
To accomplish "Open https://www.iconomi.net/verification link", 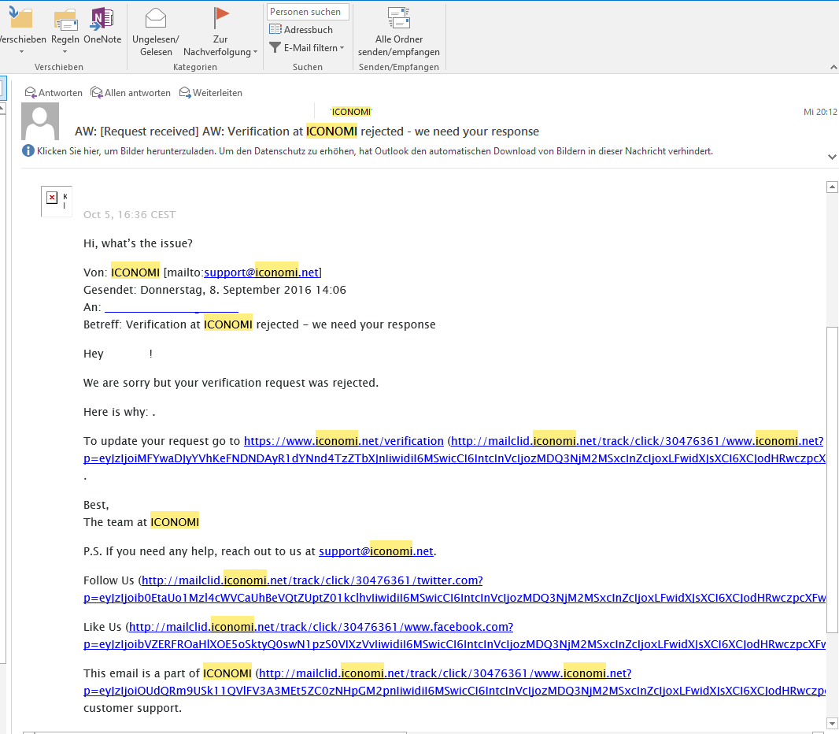I will tap(343, 441).
